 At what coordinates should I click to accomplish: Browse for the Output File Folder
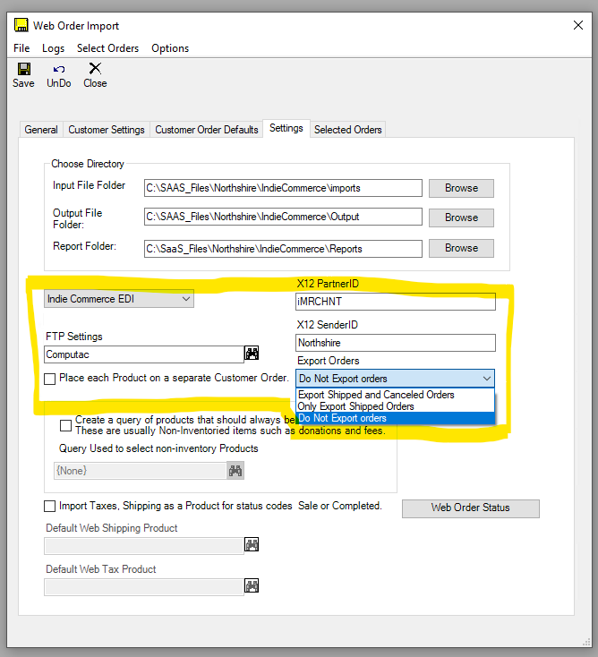click(461, 218)
